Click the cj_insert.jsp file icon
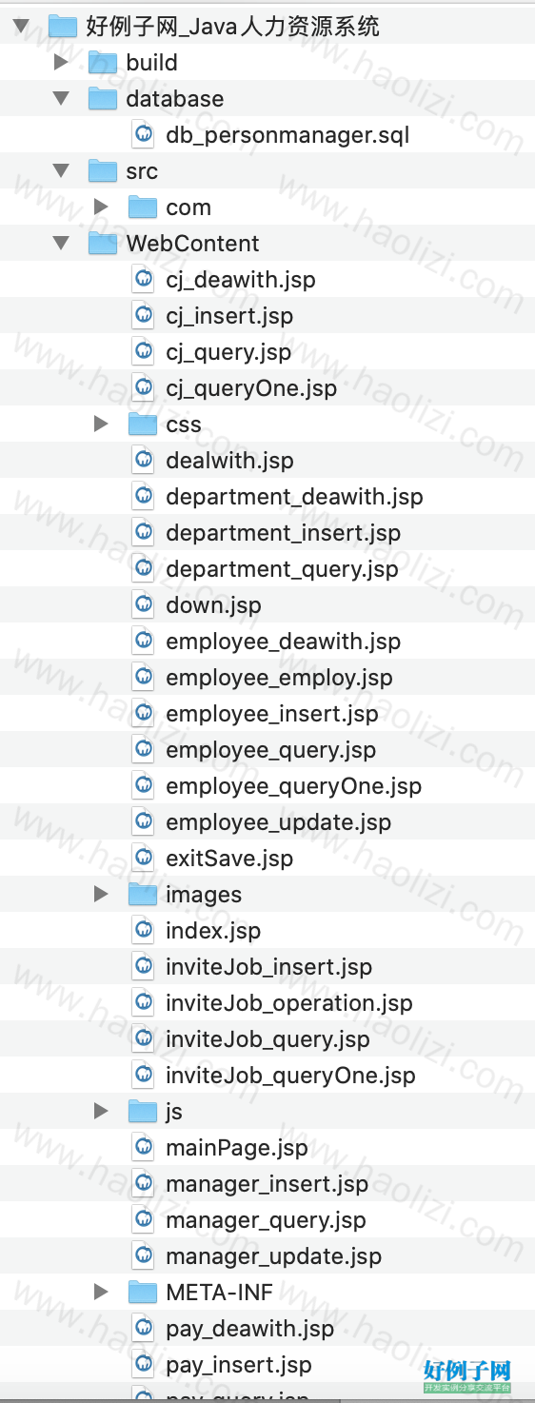The width and height of the screenshot is (535, 1403). [143, 316]
